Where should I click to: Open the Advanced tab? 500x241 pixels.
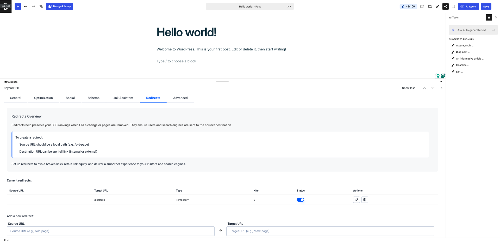180,98
